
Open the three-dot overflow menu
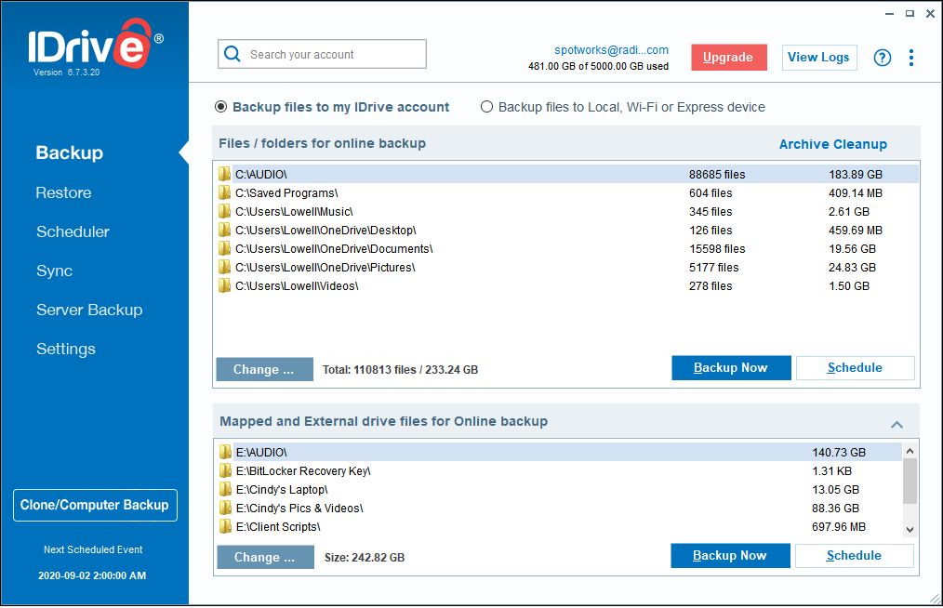click(x=911, y=57)
